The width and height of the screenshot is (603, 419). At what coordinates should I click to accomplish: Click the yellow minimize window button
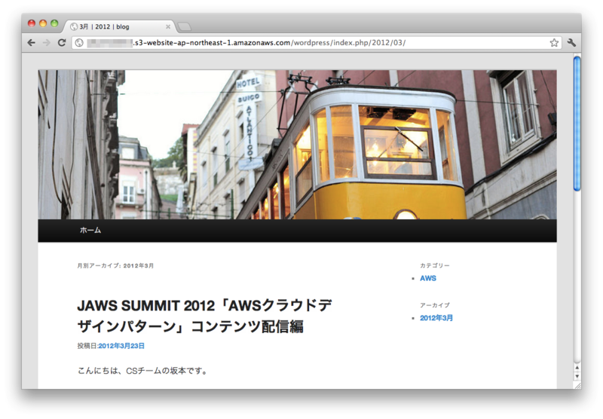[43, 23]
